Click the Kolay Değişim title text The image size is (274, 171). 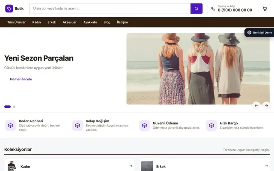[x=98, y=121]
